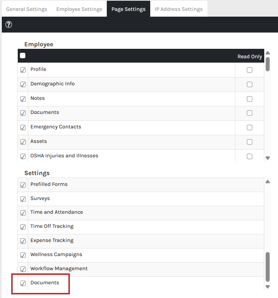
Task: Click the Emergency Contacts row label
Action: point(56,127)
